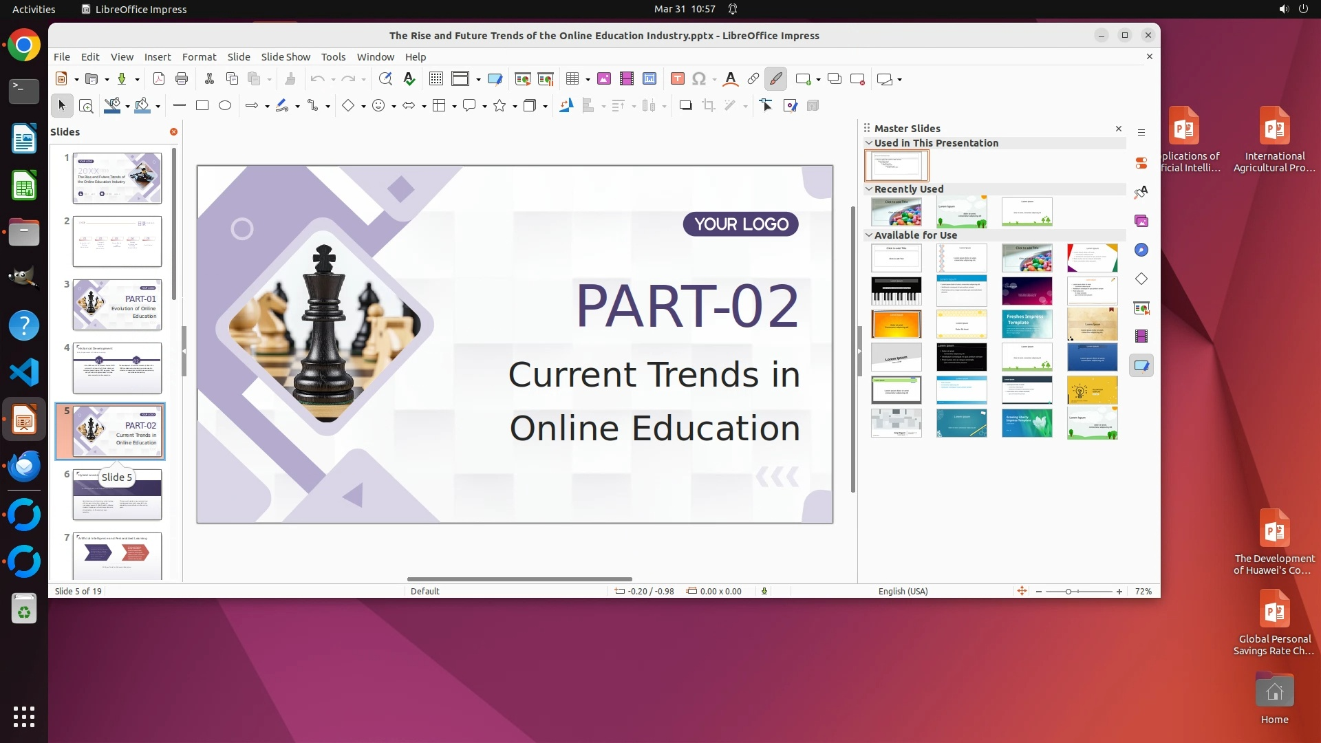Toggle the Show Draw Functions button

coord(775,79)
